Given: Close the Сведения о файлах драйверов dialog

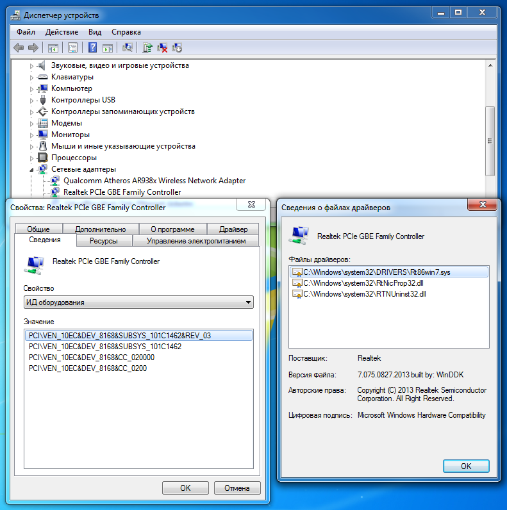Looking at the screenshot, I should [483, 204].
